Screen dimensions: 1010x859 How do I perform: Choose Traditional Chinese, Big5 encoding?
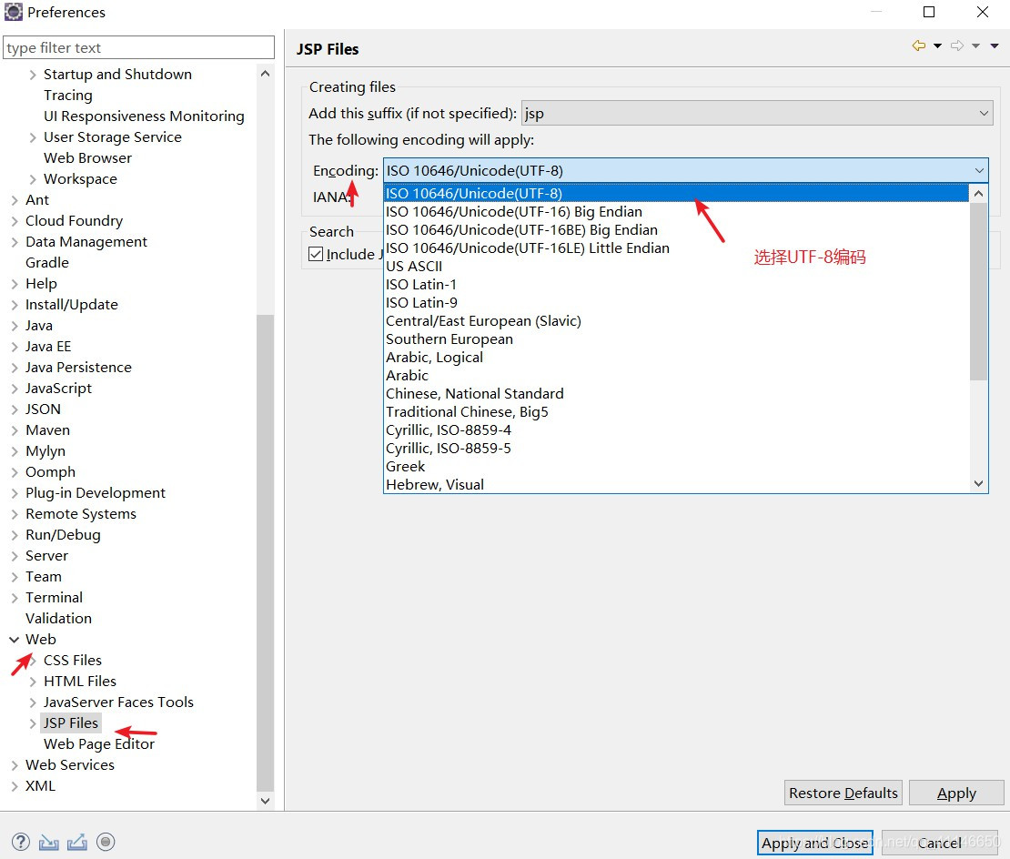click(676, 412)
